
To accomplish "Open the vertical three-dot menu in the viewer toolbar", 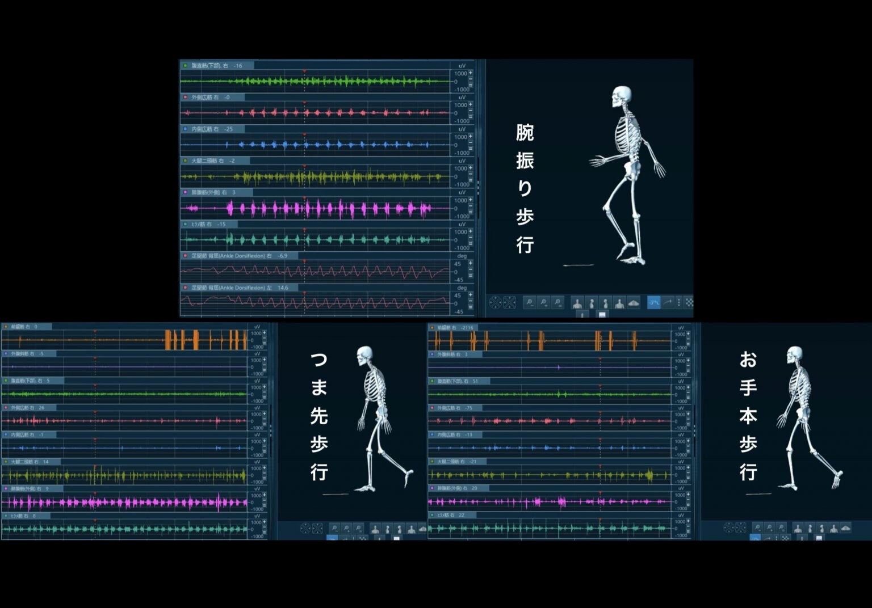I will coord(679,303).
